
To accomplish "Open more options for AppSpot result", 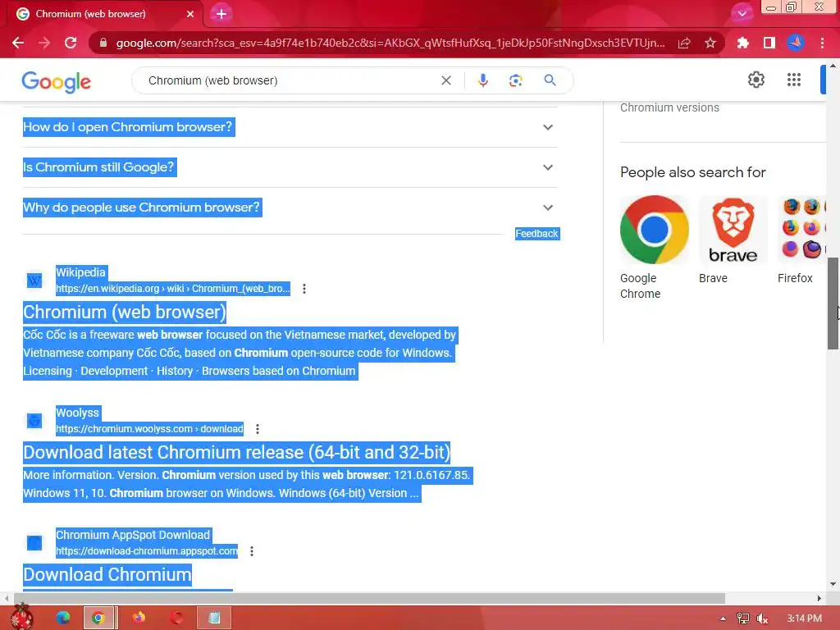I will pos(251,551).
